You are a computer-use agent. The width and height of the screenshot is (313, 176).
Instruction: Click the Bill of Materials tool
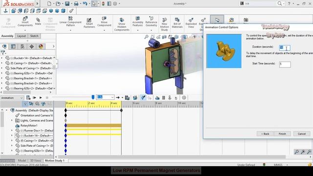[x=177, y=23]
